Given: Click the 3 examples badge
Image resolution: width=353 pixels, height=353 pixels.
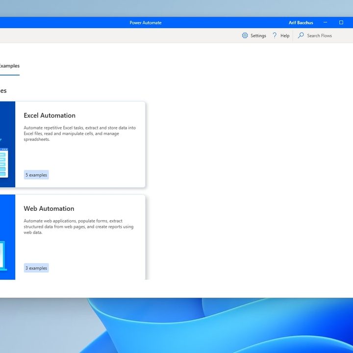Looking at the screenshot, I should point(36,268).
